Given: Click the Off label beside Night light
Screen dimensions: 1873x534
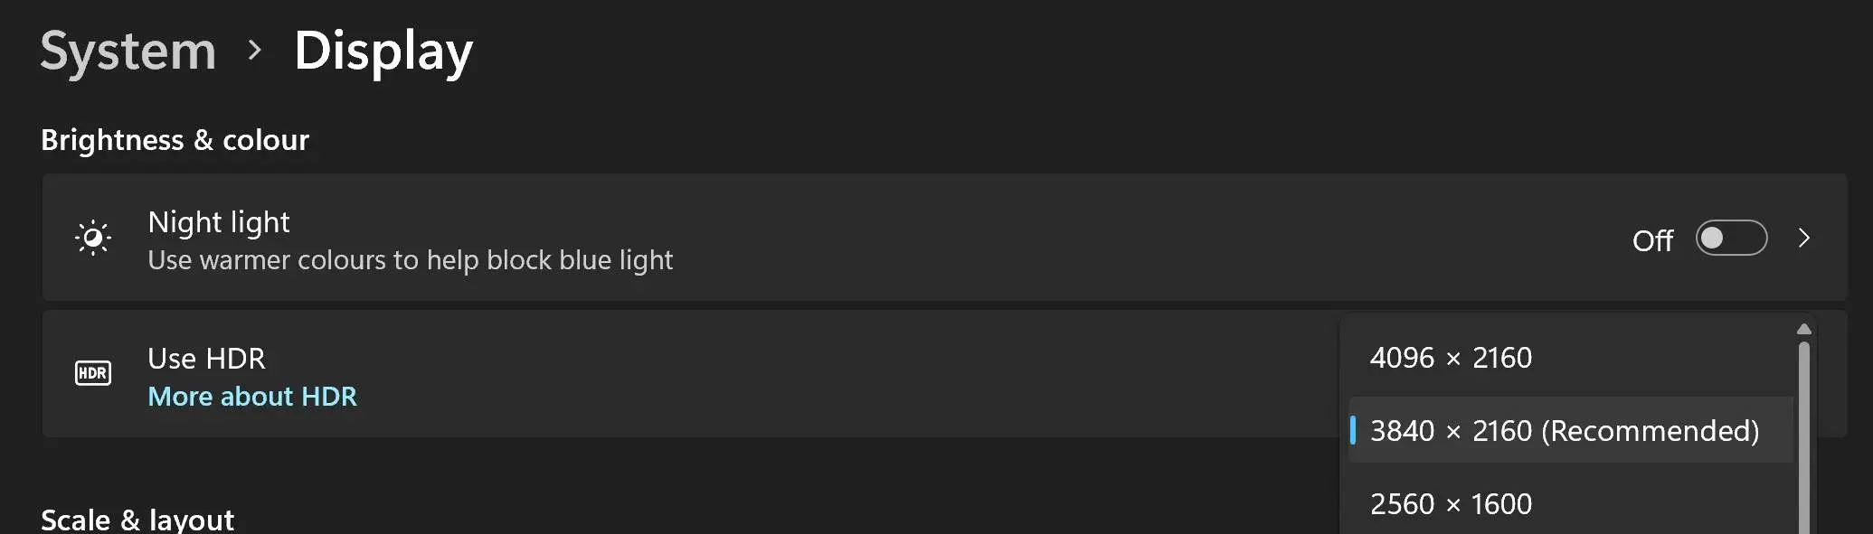Looking at the screenshot, I should click(1652, 240).
